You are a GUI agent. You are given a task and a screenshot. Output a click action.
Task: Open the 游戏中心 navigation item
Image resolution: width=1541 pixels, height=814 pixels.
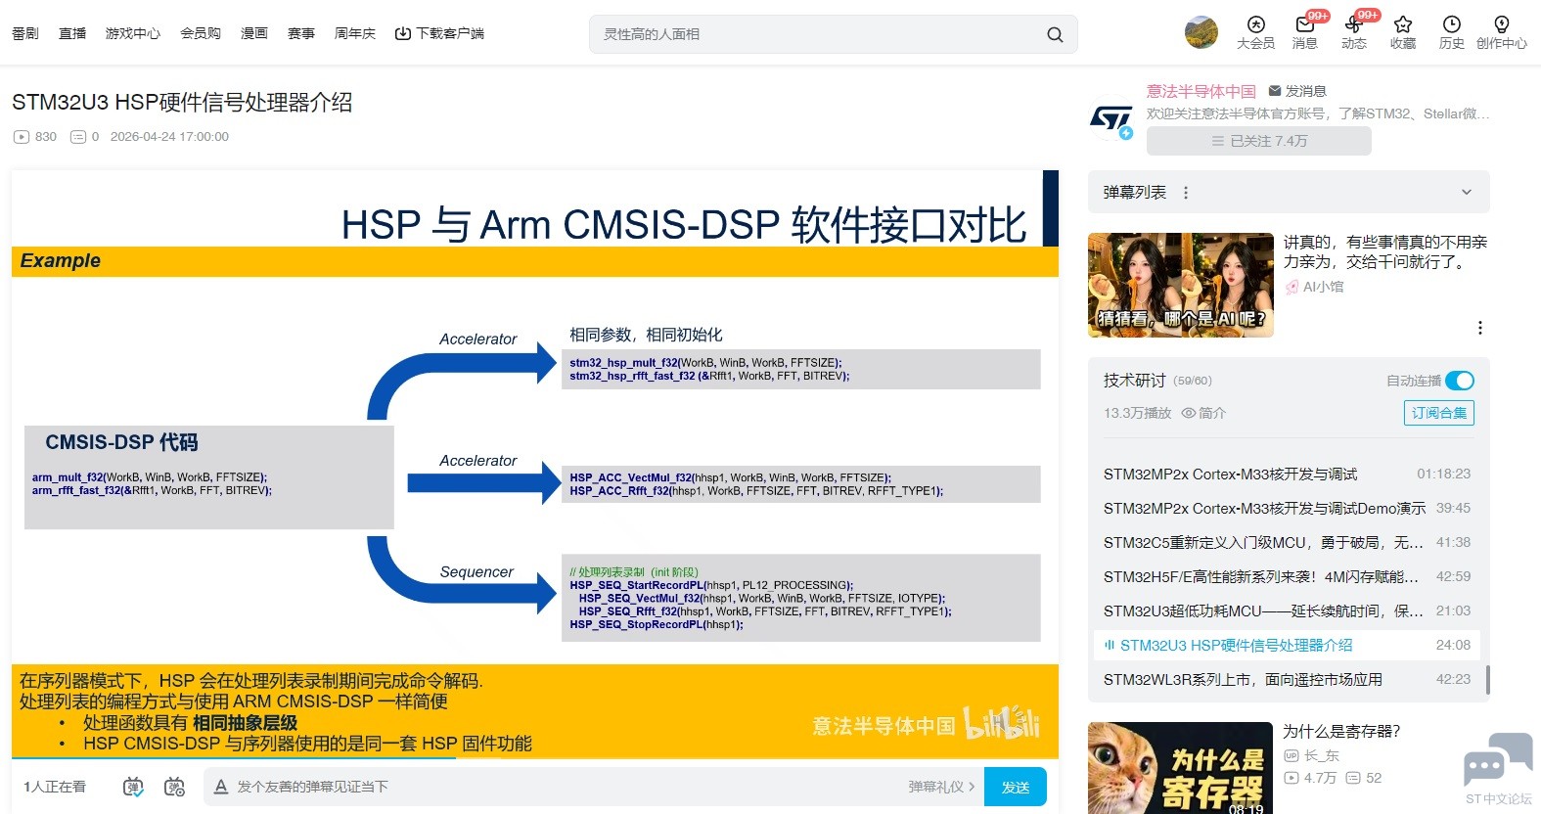[133, 33]
